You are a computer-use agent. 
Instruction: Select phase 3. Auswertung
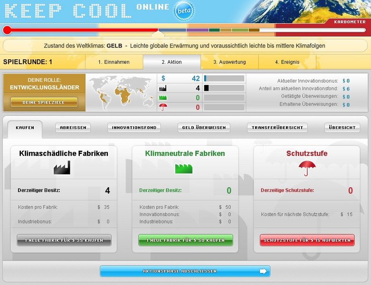pyautogui.click(x=229, y=62)
